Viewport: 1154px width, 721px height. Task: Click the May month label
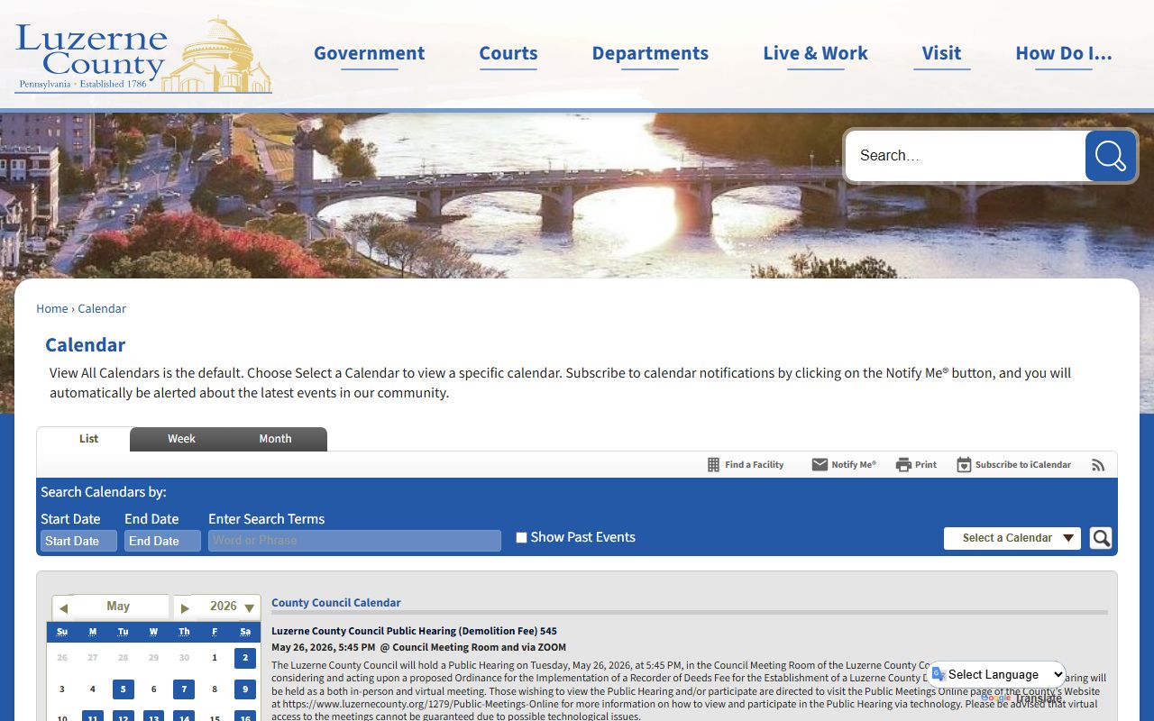[118, 607]
